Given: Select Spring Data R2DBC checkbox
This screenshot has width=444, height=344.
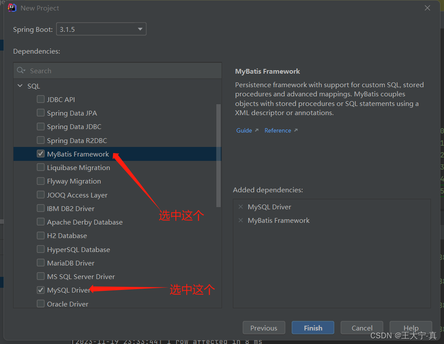Looking at the screenshot, I should [40, 140].
